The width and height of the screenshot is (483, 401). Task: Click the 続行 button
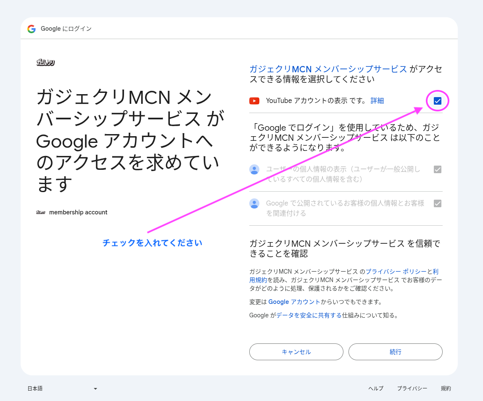tap(395, 352)
